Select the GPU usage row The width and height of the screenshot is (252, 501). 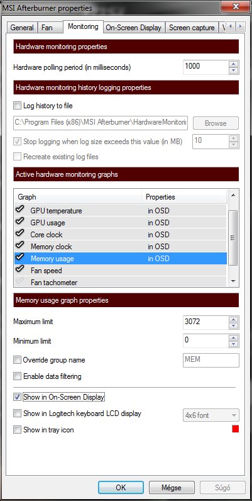(121, 222)
